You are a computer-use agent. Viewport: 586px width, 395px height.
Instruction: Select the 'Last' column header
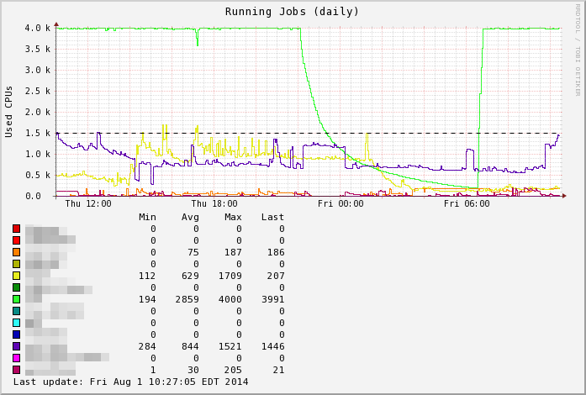pyautogui.click(x=272, y=217)
